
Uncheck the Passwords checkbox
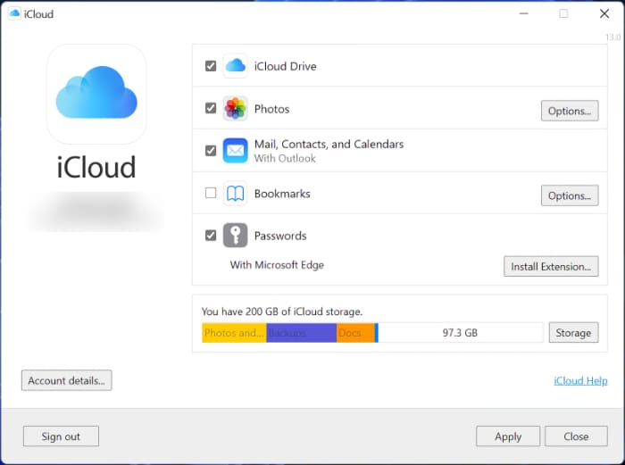coord(211,236)
